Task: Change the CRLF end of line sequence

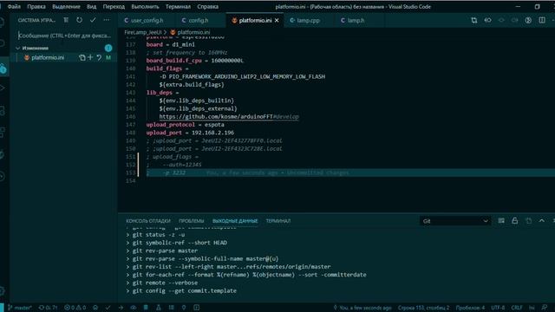Action: pyautogui.click(x=517, y=308)
